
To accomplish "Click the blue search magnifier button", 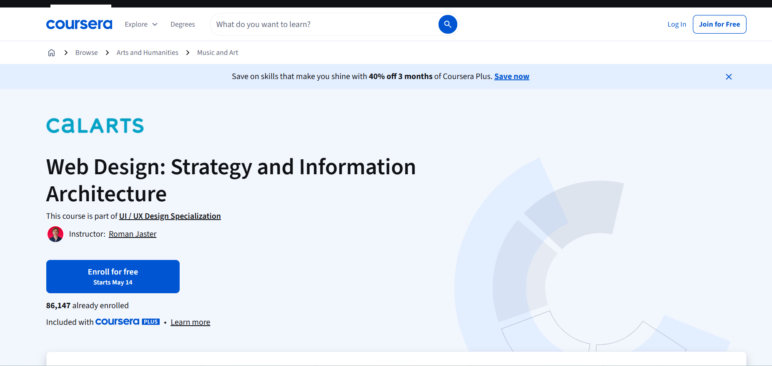I will [x=448, y=24].
